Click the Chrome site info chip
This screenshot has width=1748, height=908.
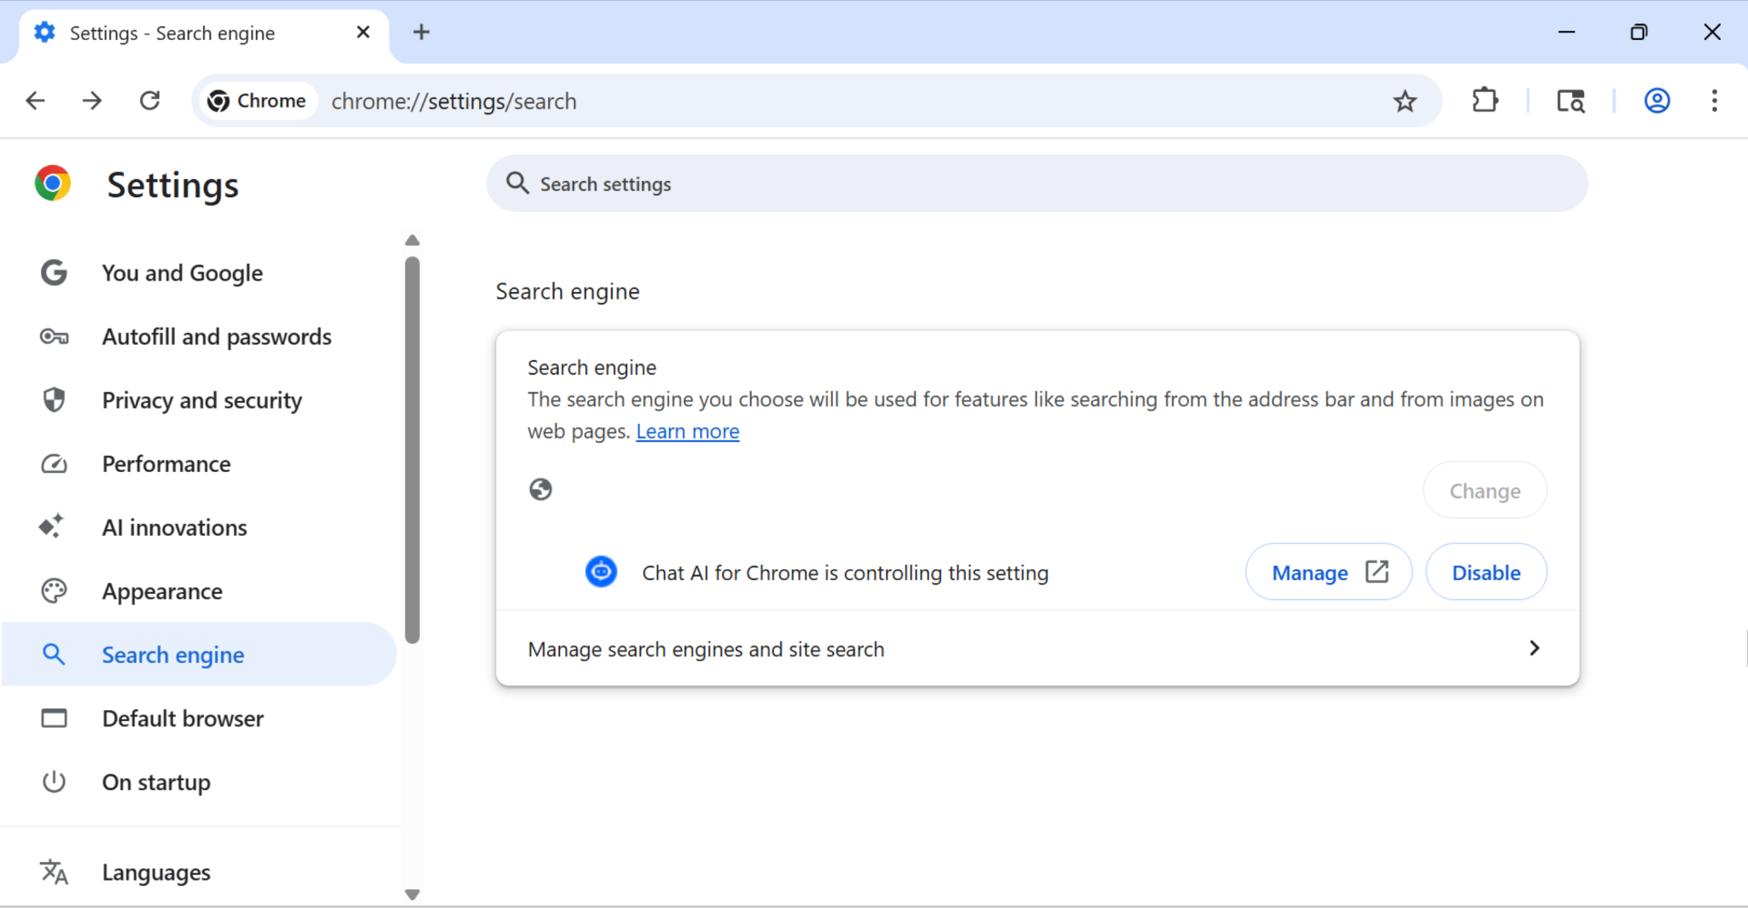point(258,101)
